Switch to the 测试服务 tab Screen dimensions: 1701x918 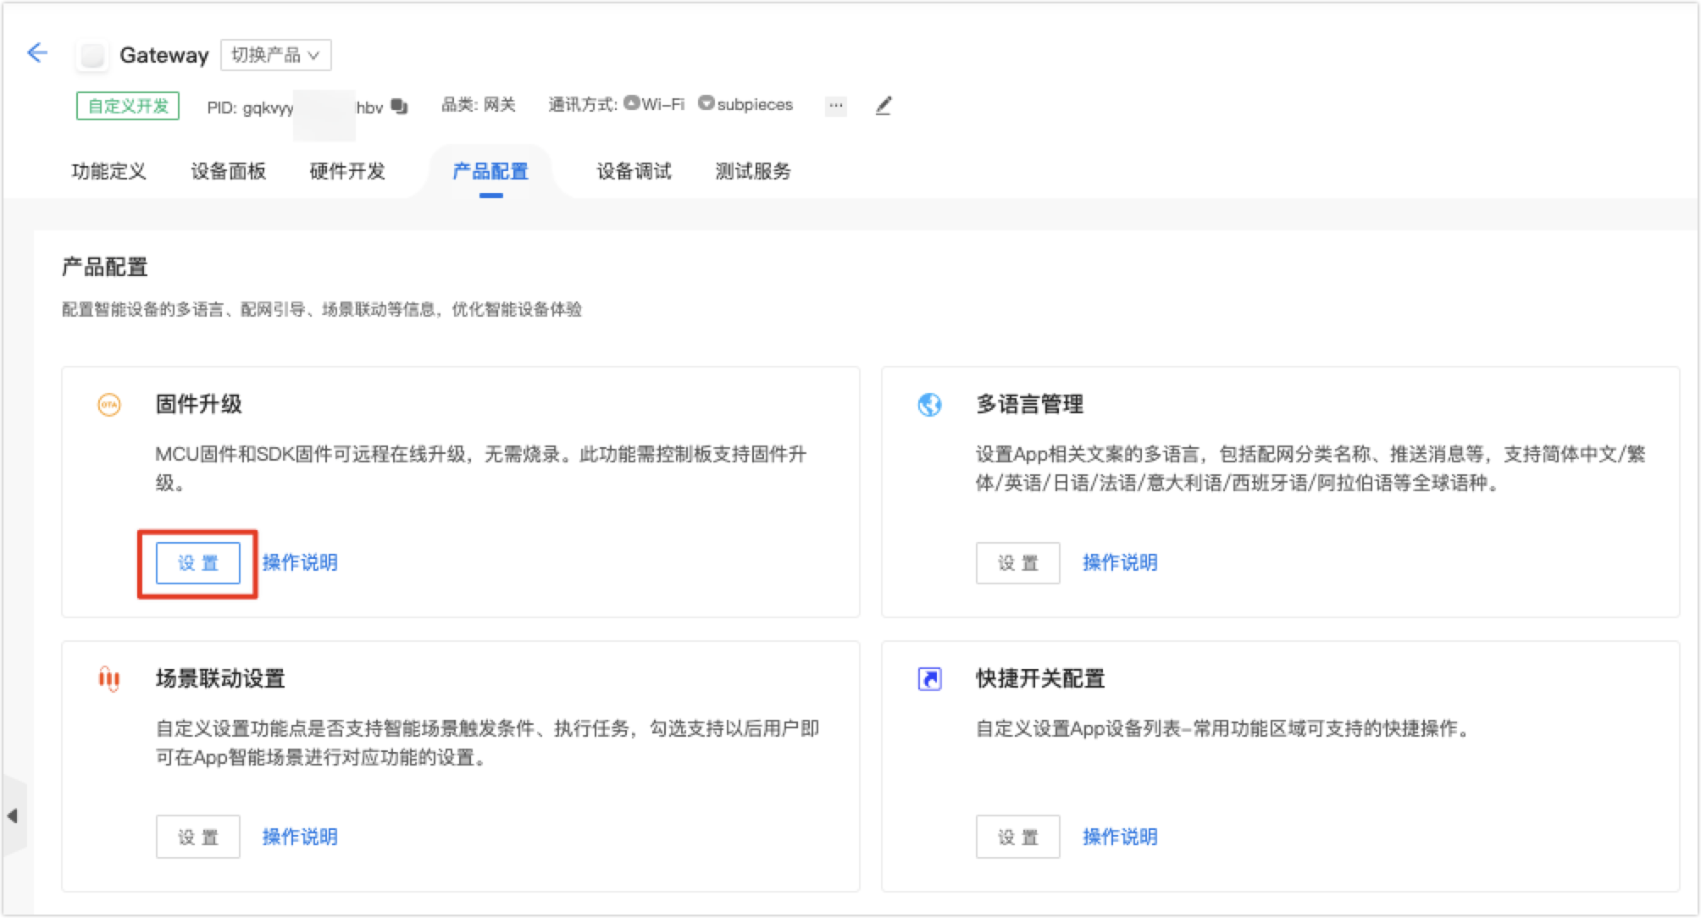(753, 171)
